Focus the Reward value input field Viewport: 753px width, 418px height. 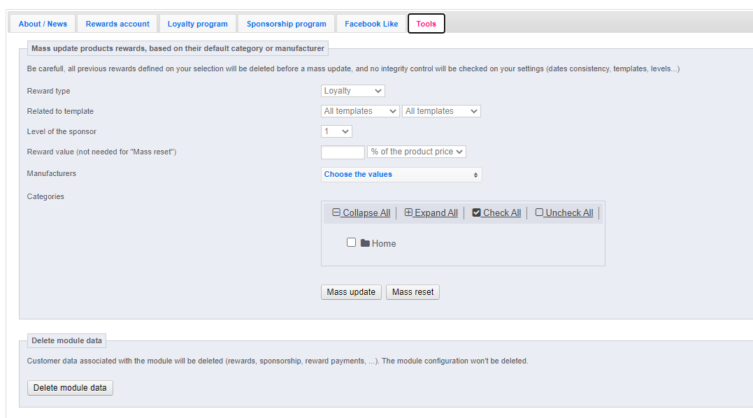coord(343,152)
